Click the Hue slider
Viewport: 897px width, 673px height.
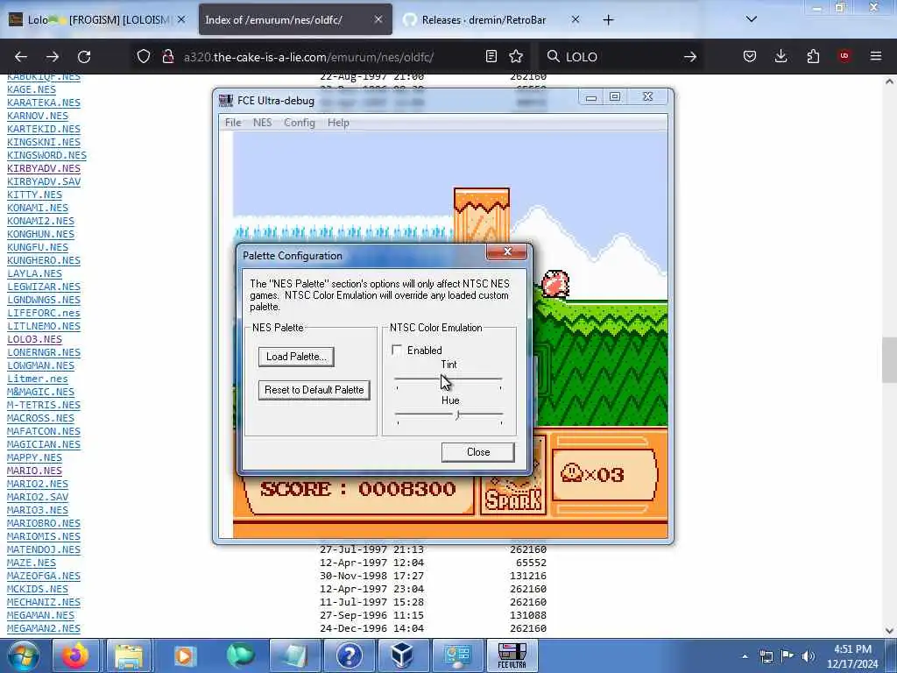(x=449, y=414)
